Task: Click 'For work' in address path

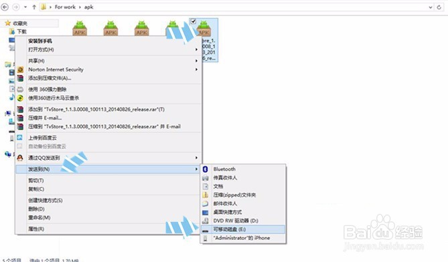Action: click(65, 7)
